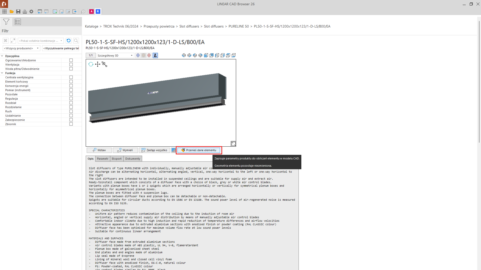This screenshot has width=481, height=270.
Task: Click the blue R toolbar icon
Action: 98,12
